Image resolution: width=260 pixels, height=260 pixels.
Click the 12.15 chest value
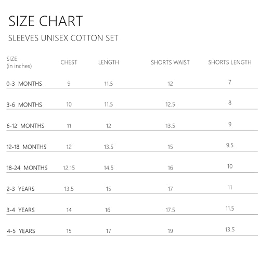coord(69,168)
